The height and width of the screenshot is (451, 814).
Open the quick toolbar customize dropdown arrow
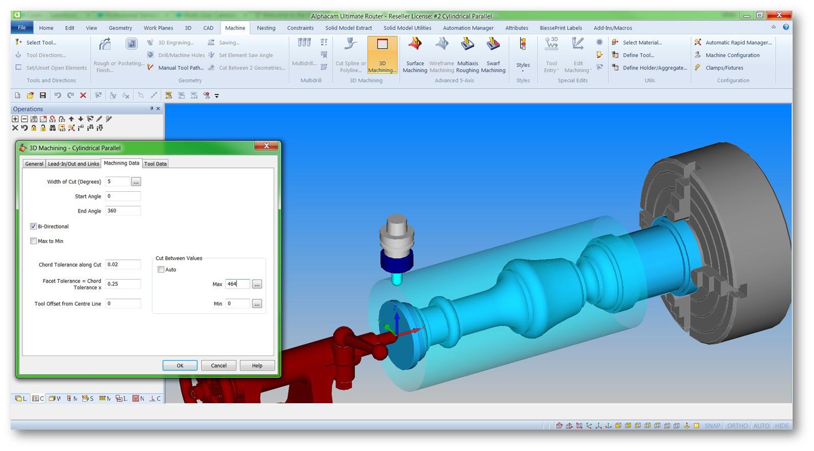pos(217,96)
